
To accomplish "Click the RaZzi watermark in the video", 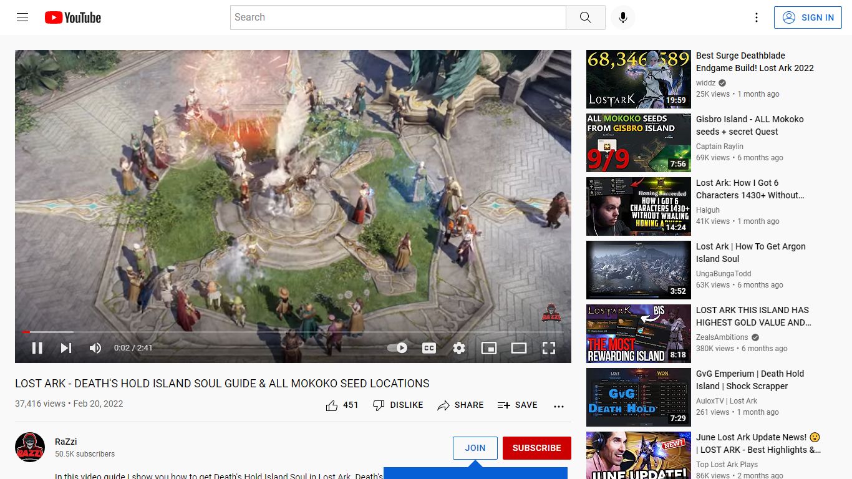I will [551, 312].
